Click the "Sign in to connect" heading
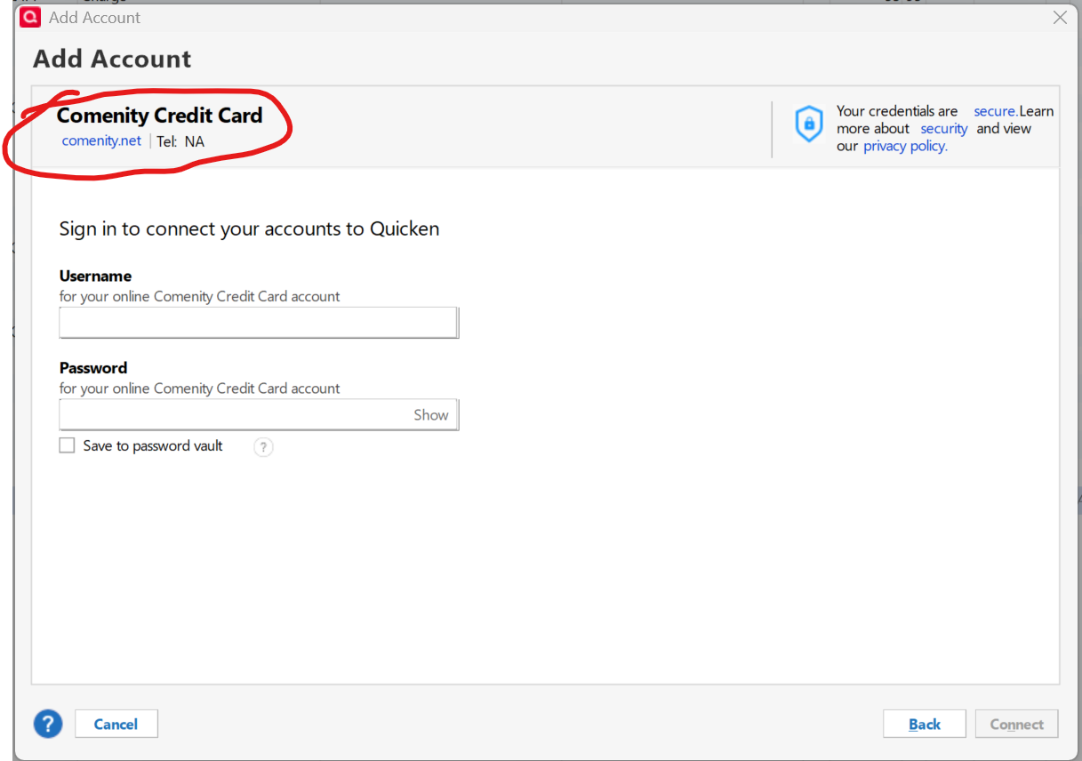 pyautogui.click(x=249, y=228)
